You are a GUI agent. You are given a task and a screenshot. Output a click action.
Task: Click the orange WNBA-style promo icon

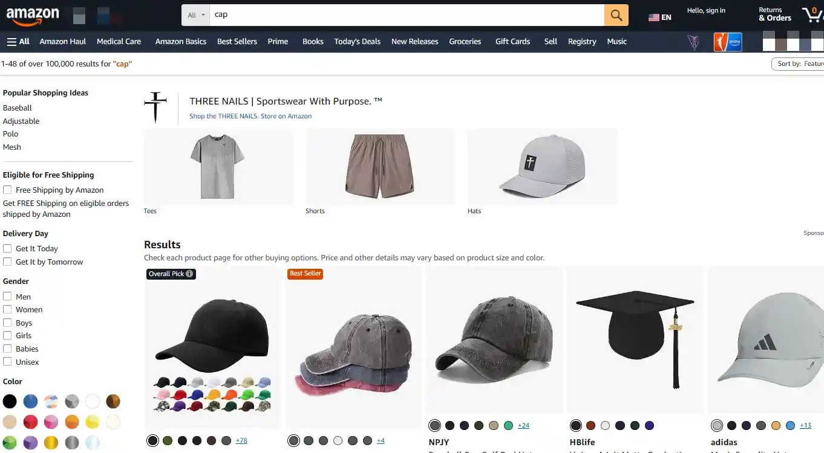[x=720, y=42]
